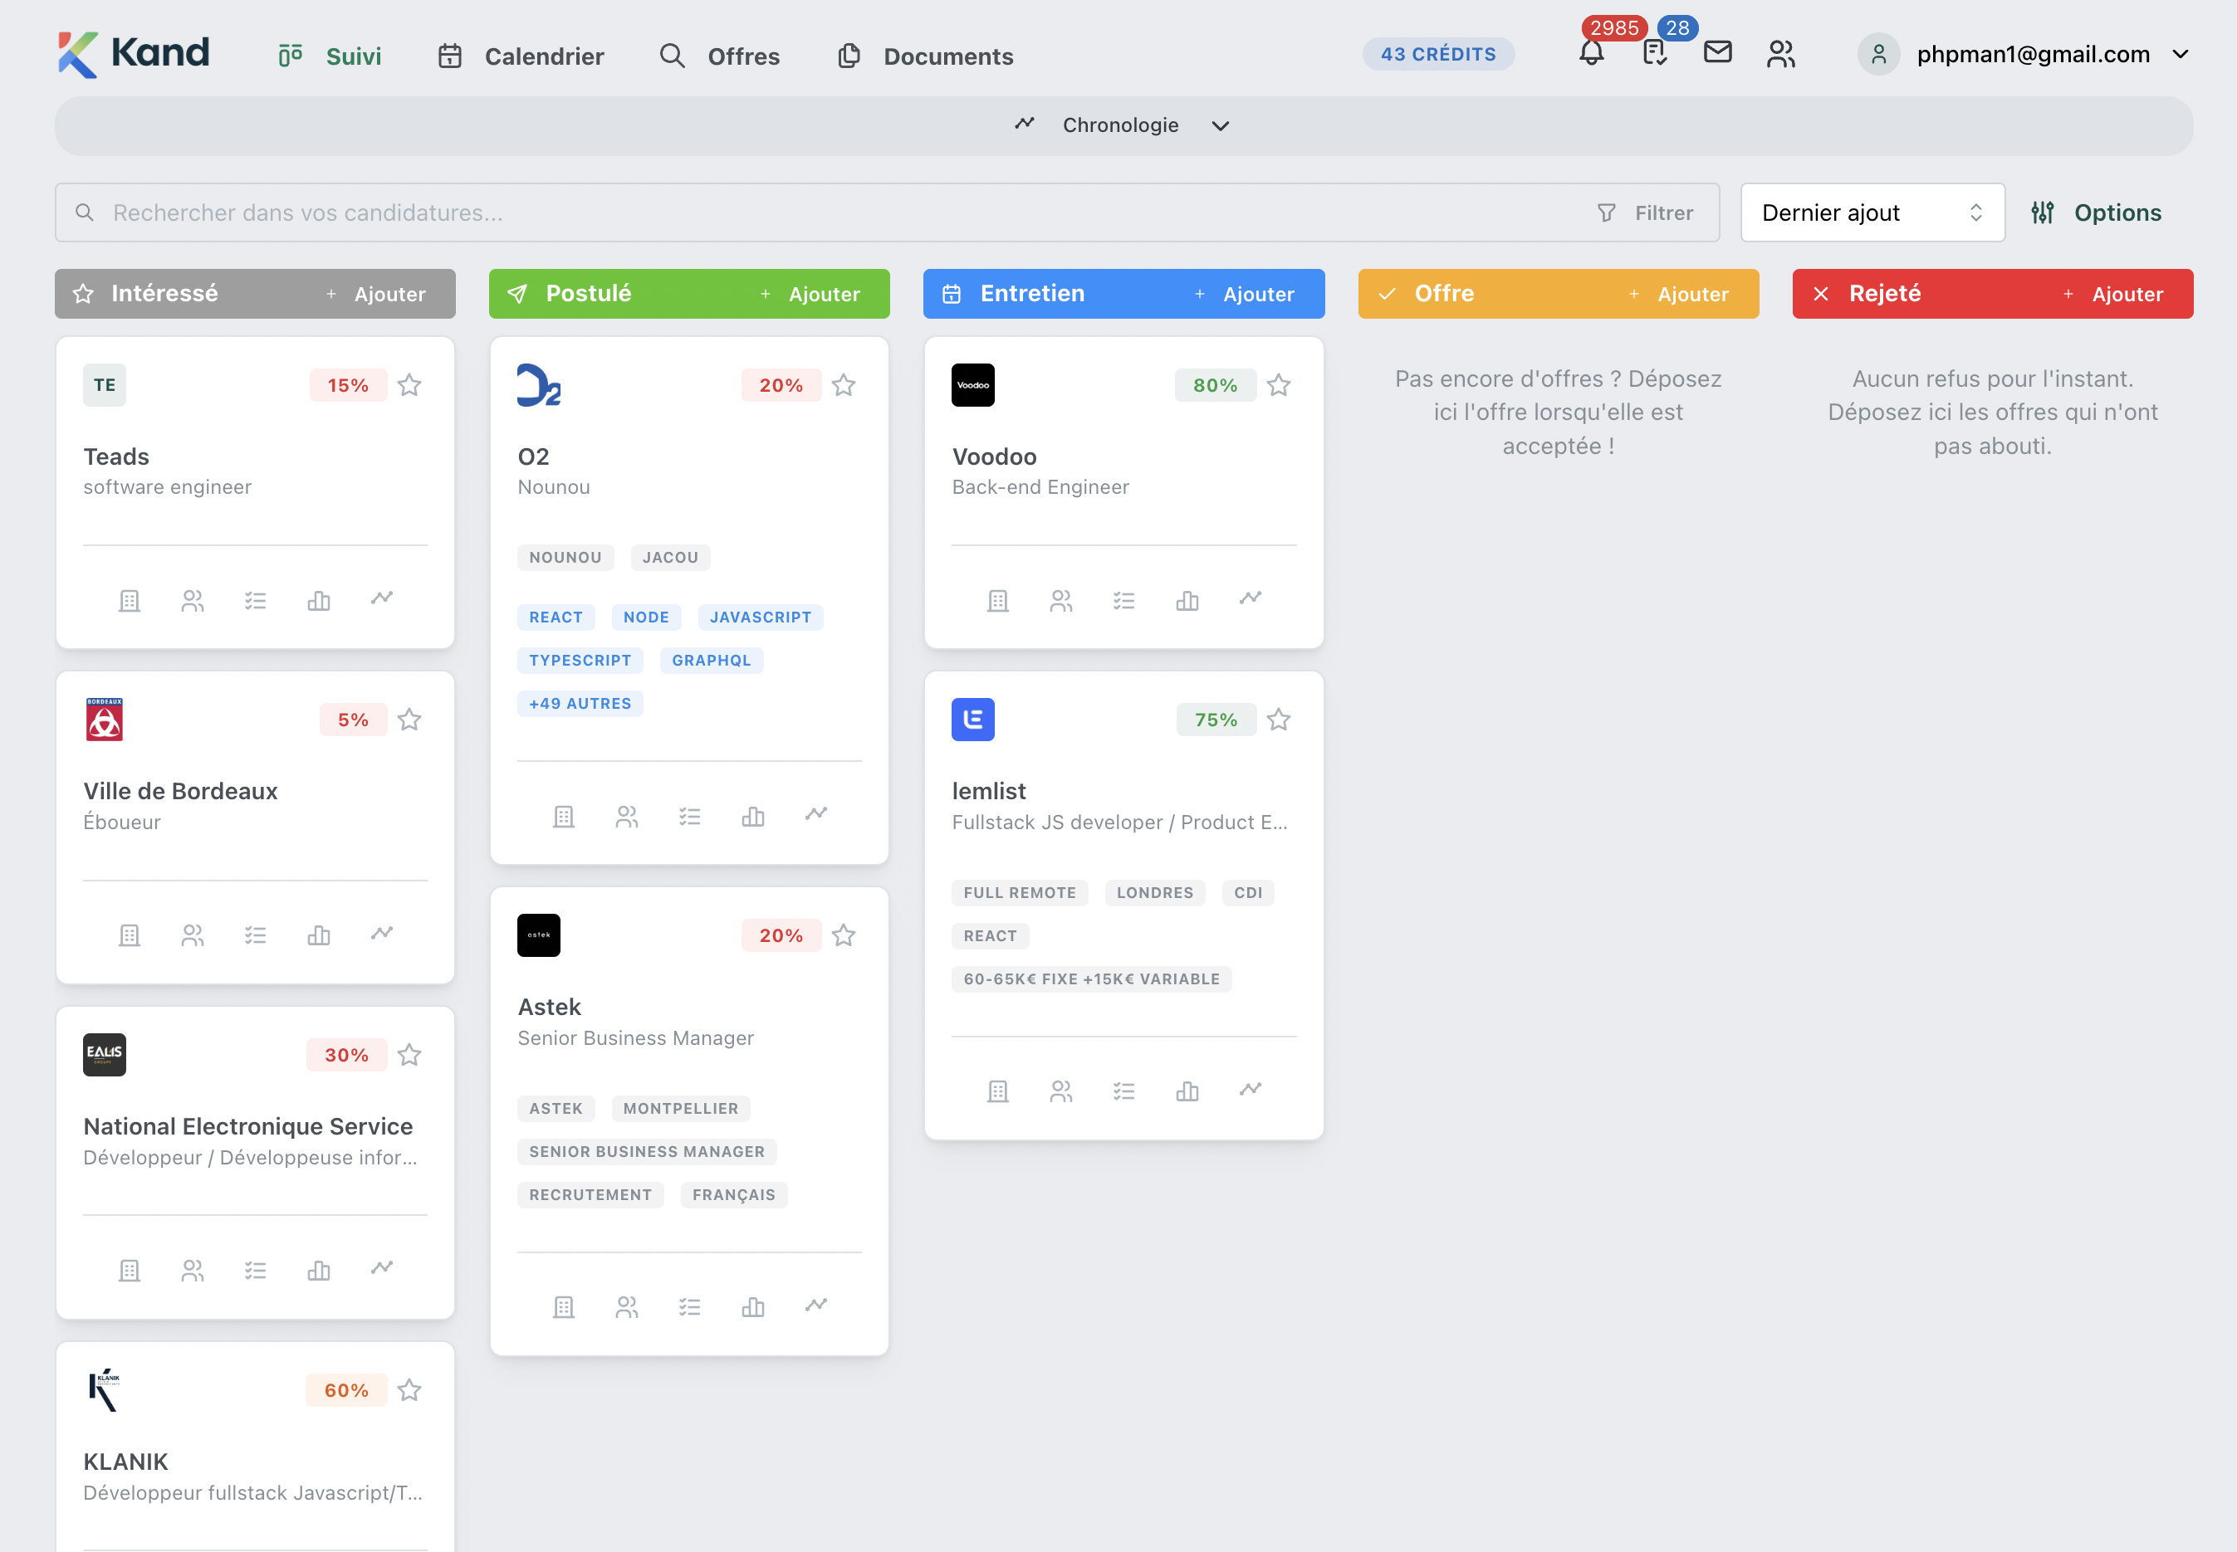The height and width of the screenshot is (1552, 2237).
Task: Open the notifications bell icon
Action: [x=1591, y=52]
